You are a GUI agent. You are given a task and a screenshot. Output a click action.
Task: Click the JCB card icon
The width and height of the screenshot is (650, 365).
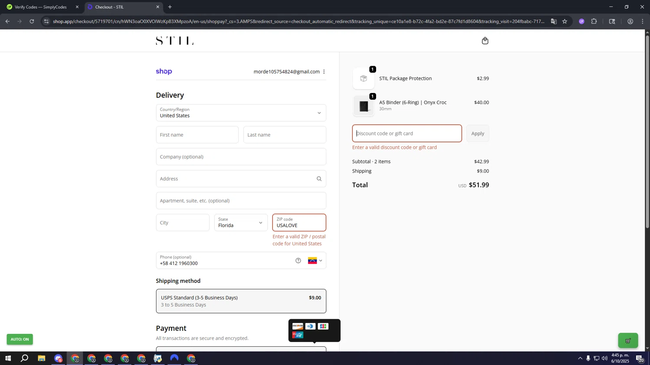point(323,326)
